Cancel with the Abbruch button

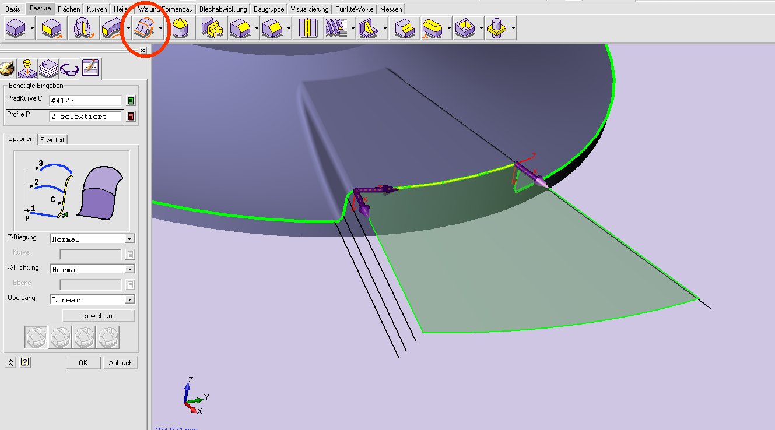tap(121, 362)
